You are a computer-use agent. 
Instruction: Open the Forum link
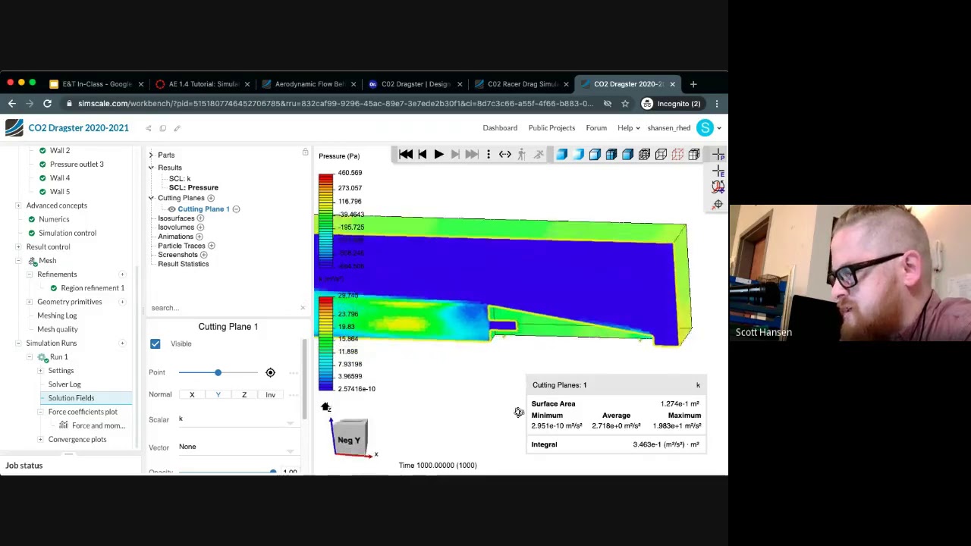tap(596, 128)
